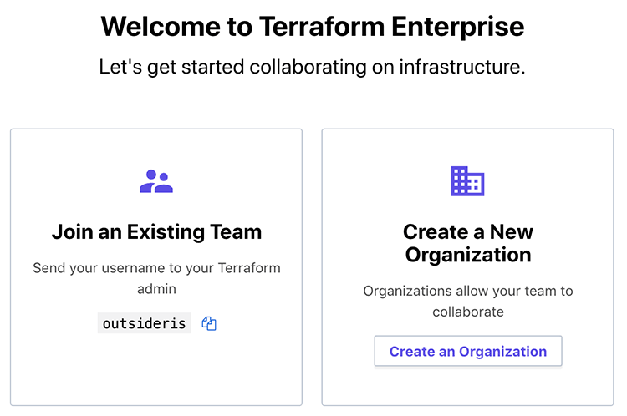Click the collaborating on infrastructure subtitle
627x416 pixels.
click(313, 67)
